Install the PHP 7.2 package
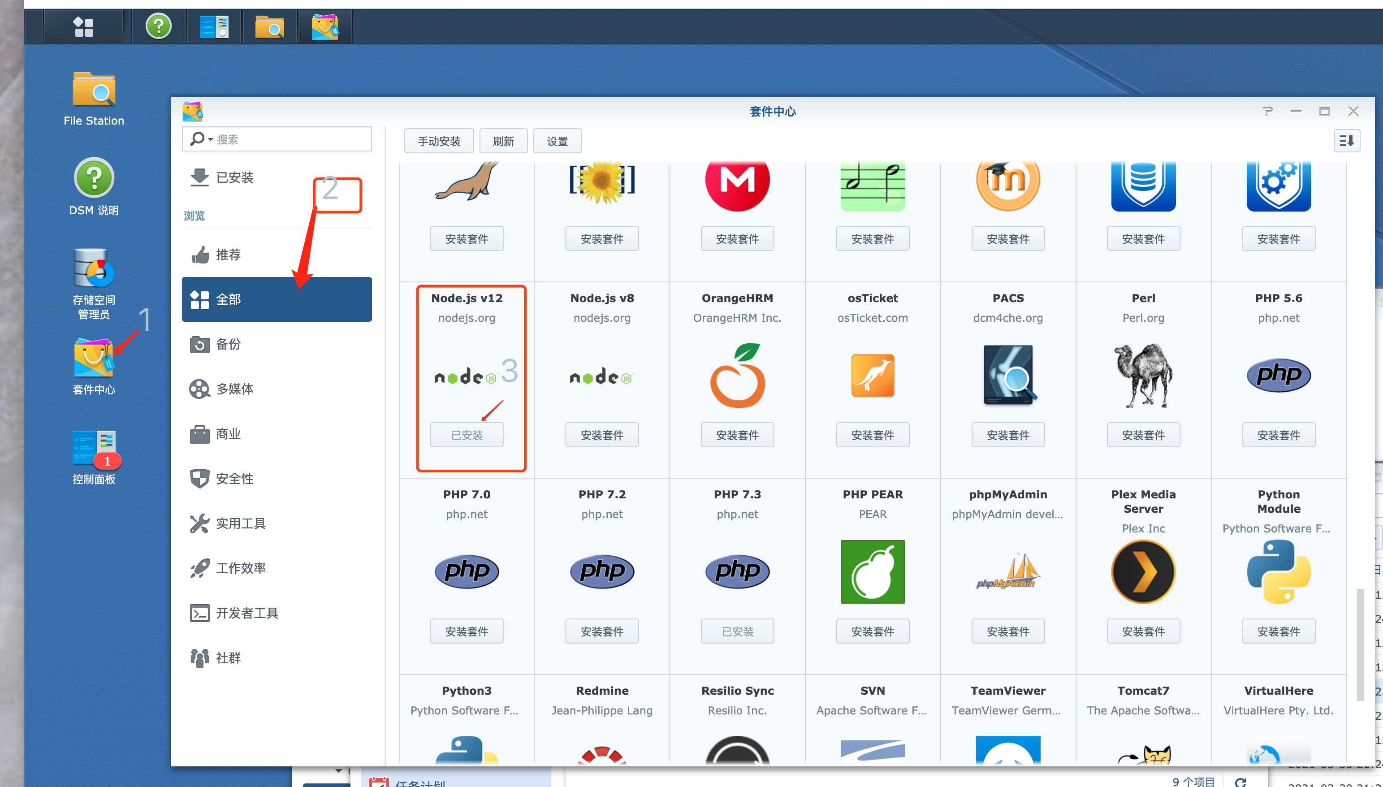This screenshot has width=1383, height=787. (x=601, y=631)
